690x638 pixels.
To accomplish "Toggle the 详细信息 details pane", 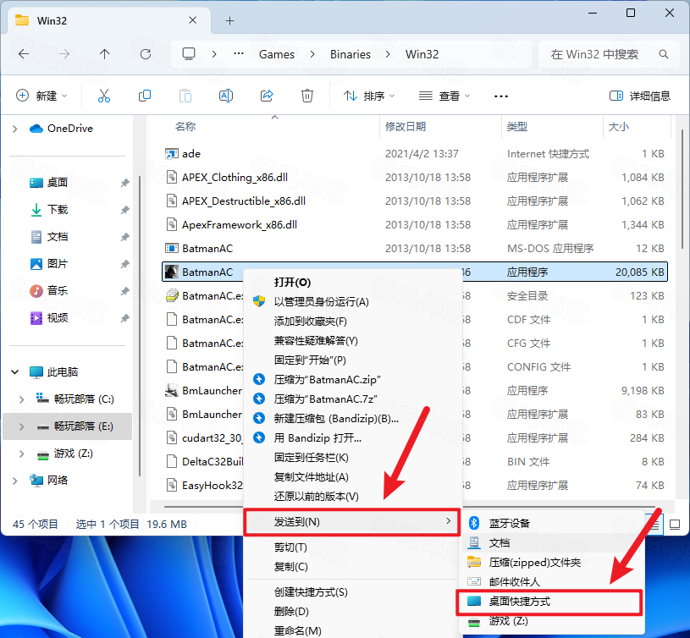I will (640, 96).
